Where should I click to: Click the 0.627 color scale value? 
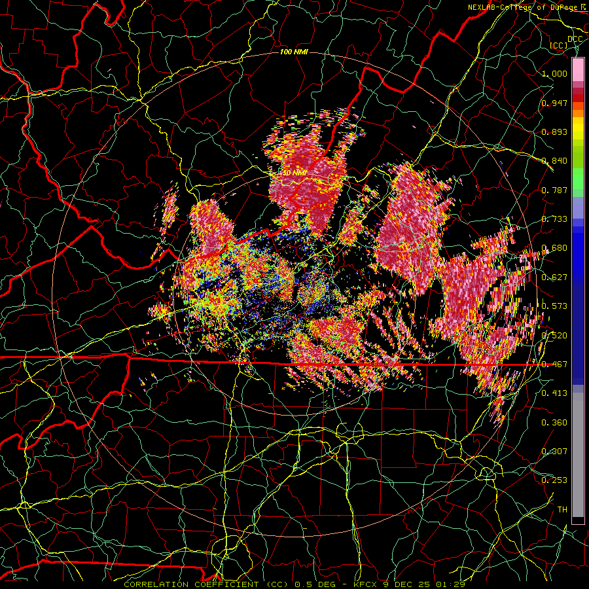point(554,277)
